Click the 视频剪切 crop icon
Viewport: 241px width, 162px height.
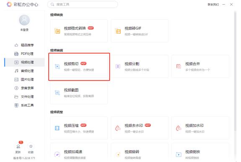pos(57,67)
